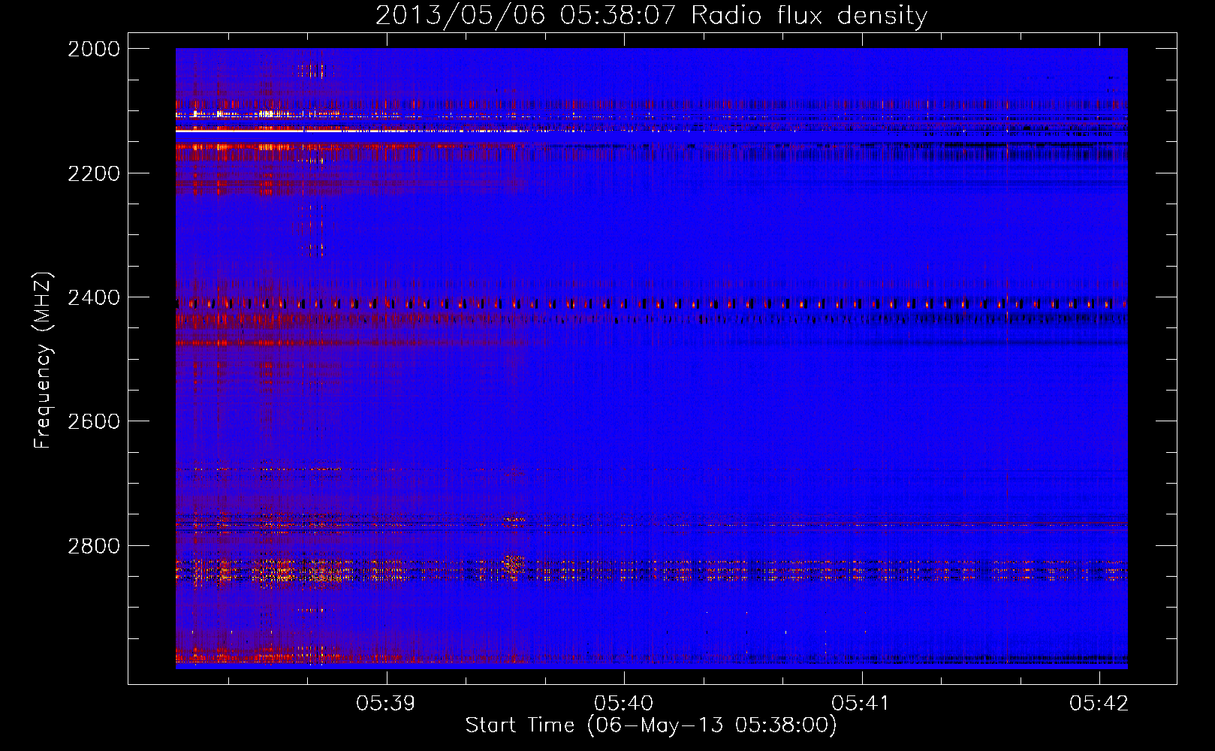This screenshot has width=1215, height=751.
Task: Click the 2800 frequency tick label
Action: pos(94,545)
